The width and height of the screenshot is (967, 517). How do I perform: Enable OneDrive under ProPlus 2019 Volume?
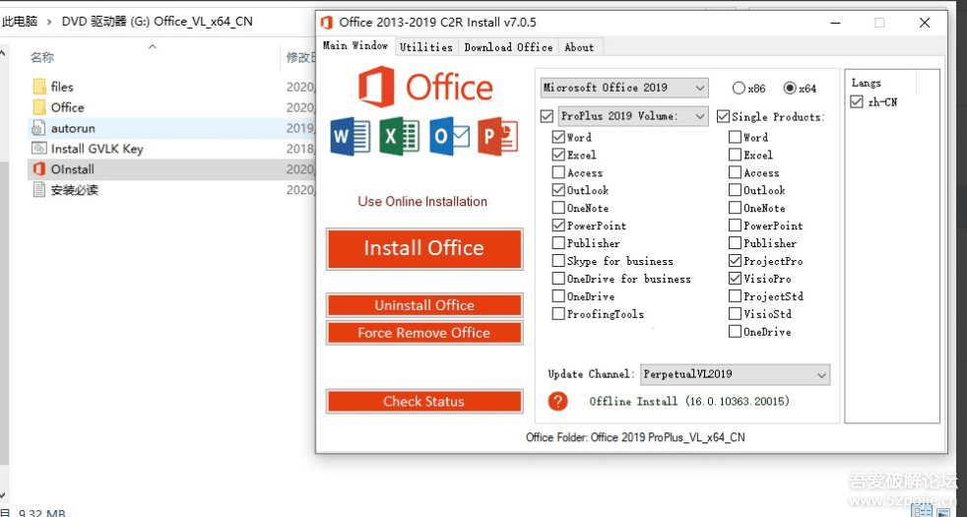point(558,296)
